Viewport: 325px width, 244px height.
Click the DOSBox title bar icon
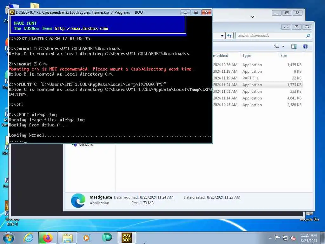[12, 12]
